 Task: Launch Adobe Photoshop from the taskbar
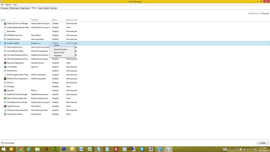coord(63,149)
